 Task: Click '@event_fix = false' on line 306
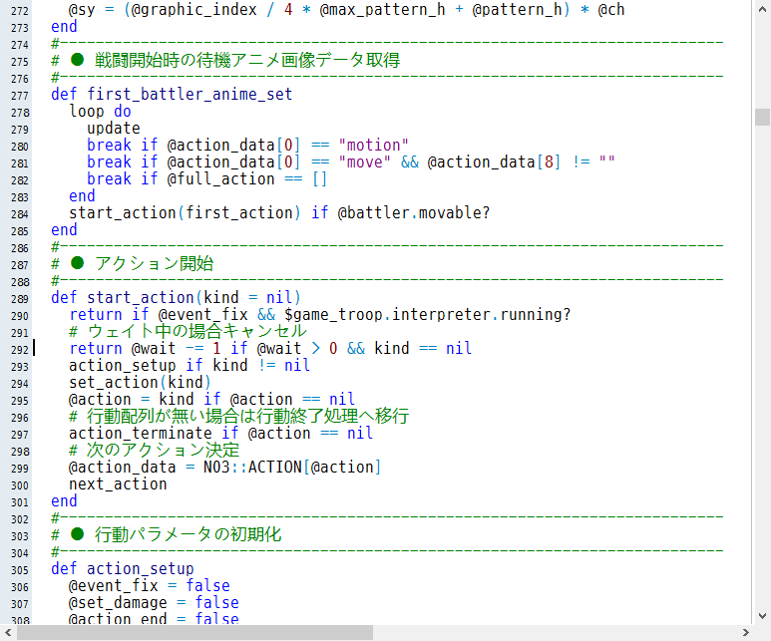(149, 586)
